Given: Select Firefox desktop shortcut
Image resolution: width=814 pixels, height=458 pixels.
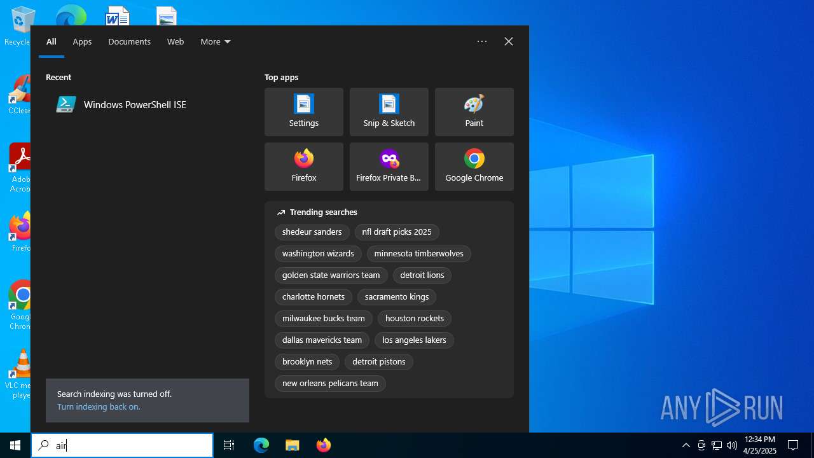Looking at the screenshot, I should (20, 232).
